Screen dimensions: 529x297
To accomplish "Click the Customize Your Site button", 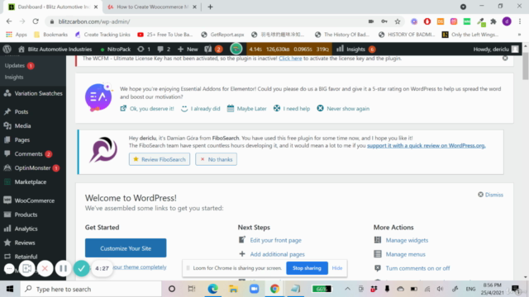I will pos(126,248).
